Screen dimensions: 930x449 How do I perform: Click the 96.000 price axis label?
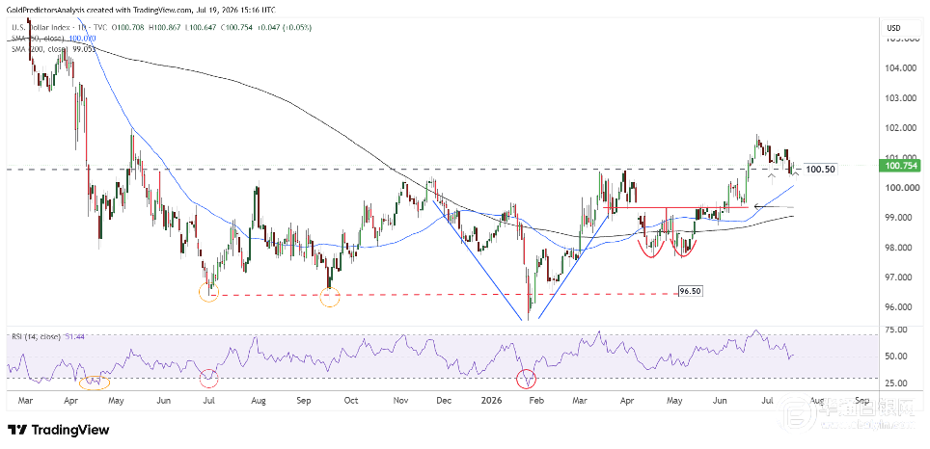(x=900, y=307)
